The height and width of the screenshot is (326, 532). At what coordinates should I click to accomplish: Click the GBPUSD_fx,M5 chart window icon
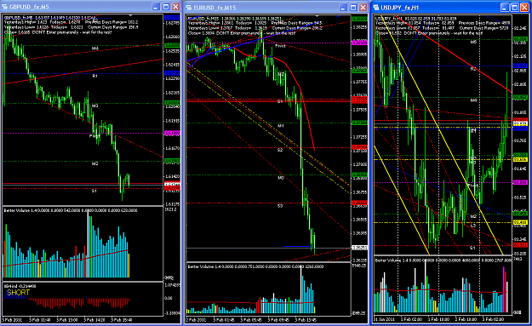click(x=5, y=7)
